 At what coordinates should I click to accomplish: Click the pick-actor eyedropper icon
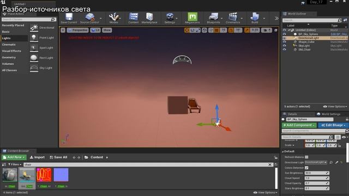[x=336, y=162]
